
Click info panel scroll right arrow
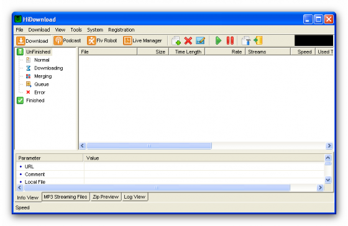coord(320,188)
